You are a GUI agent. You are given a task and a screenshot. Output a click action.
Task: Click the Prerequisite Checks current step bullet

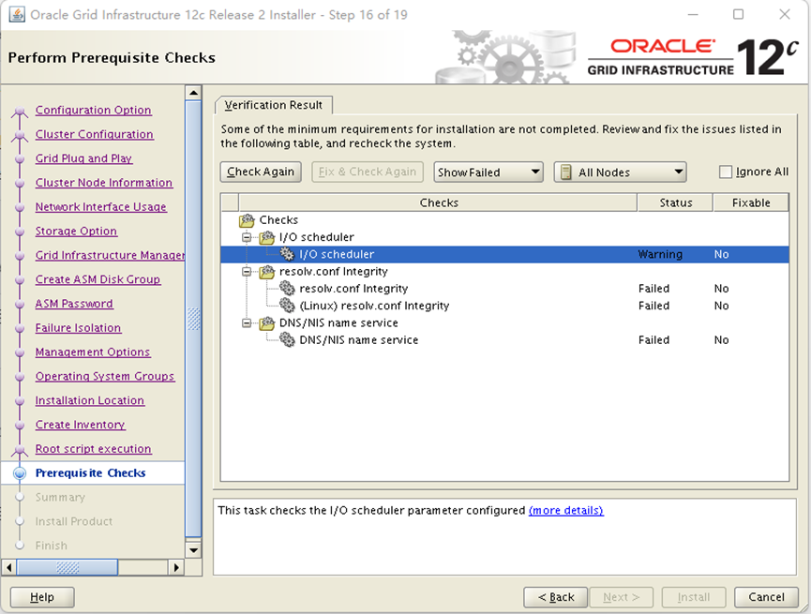[x=20, y=472]
